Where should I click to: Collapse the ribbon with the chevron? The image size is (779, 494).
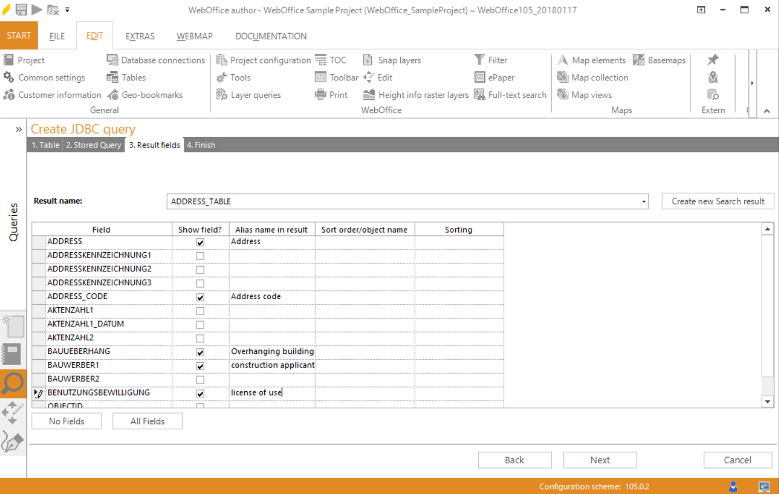(767, 110)
